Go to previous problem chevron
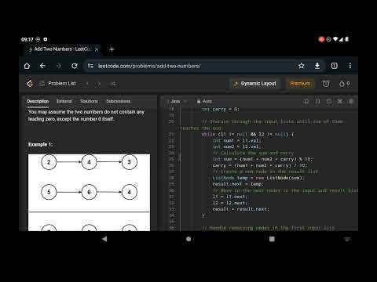Viewport: 377px width, 282px height. coord(88,84)
